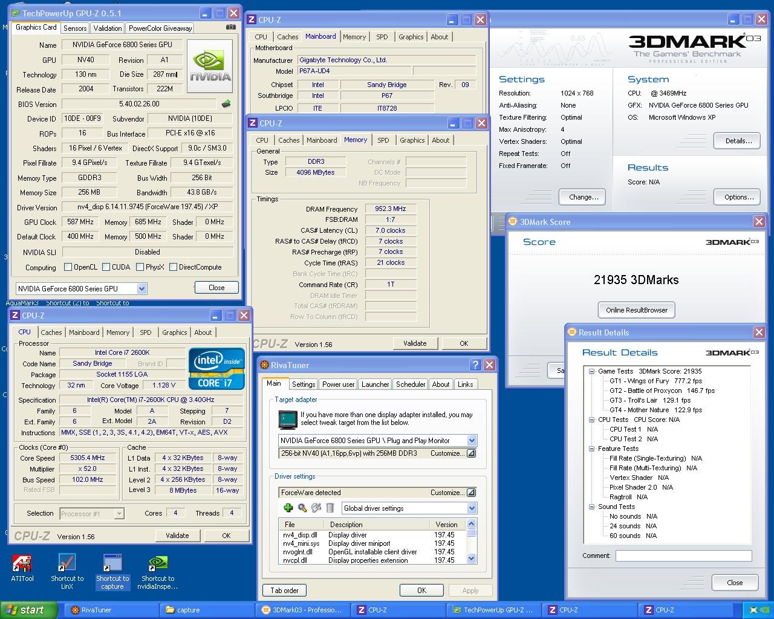Image resolution: width=774 pixels, height=619 pixels.
Task: Collapse the Feature Tests tree node
Action: pos(591,449)
